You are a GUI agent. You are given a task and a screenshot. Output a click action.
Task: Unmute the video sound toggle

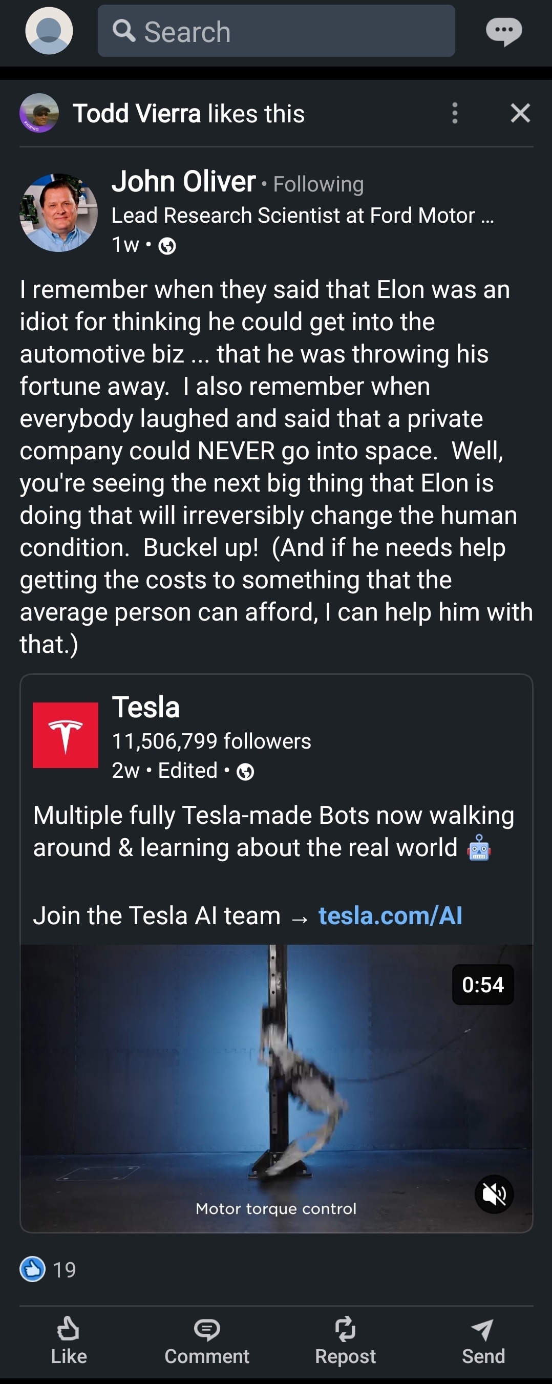pos(494,1194)
